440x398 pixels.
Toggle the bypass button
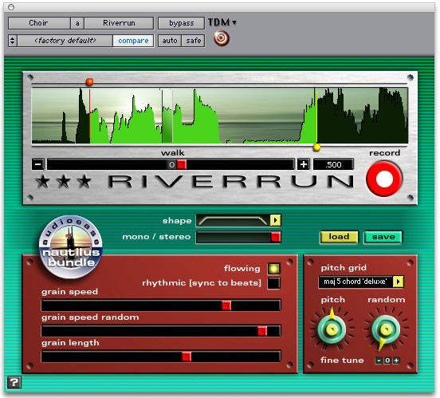point(181,23)
